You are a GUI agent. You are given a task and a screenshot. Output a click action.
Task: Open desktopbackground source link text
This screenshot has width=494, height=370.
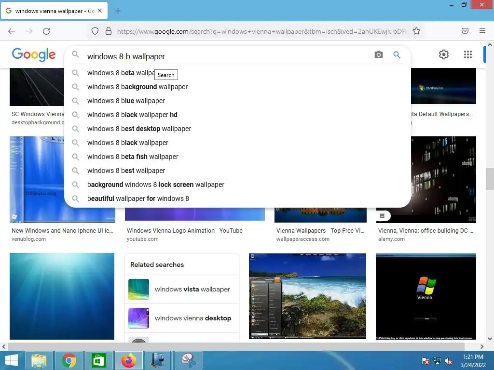pyautogui.click(x=38, y=122)
